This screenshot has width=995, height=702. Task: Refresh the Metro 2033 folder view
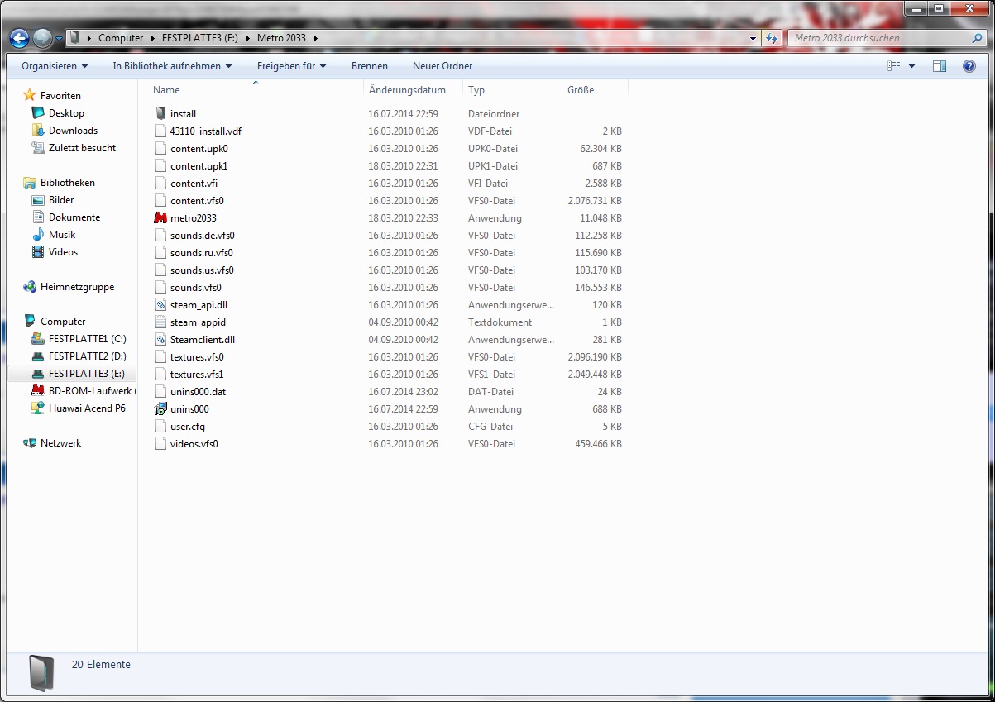(773, 38)
